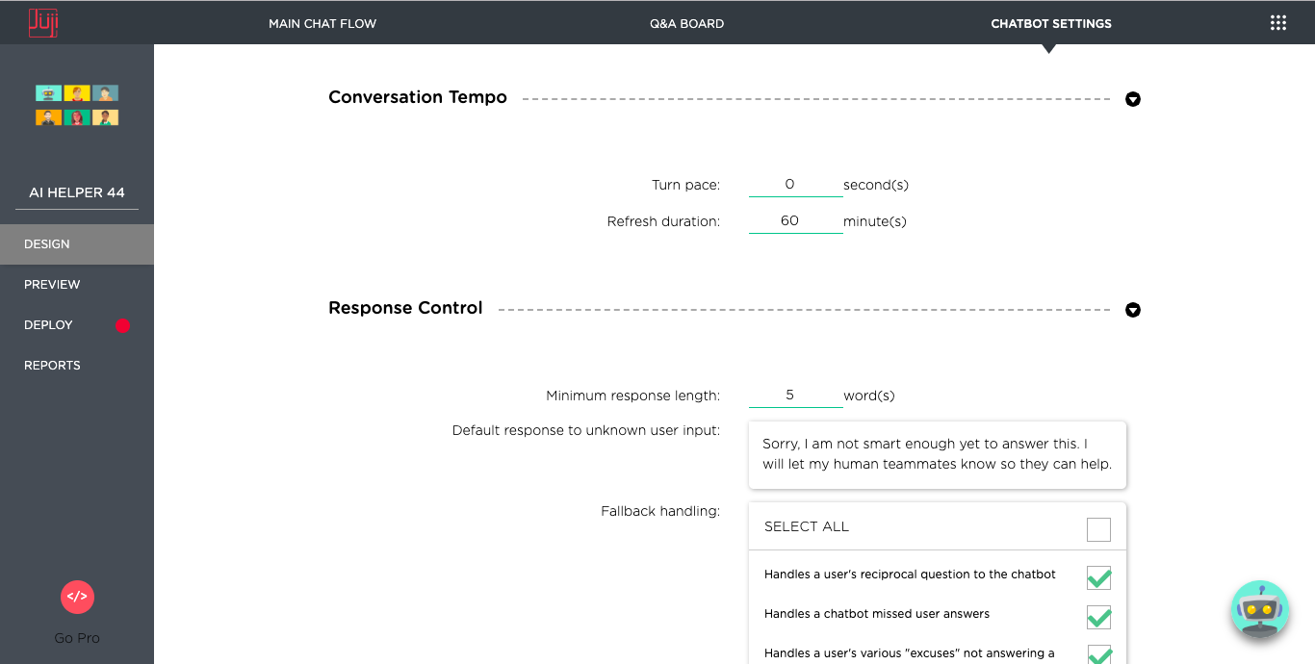Screen dimensions: 1315x664
Task: Click the Juji logo icon
Action: coord(43,22)
